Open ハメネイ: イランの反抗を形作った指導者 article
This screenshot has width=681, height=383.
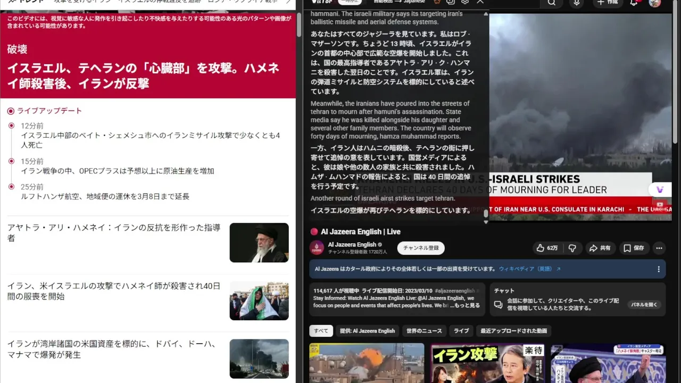click(114, 232)
